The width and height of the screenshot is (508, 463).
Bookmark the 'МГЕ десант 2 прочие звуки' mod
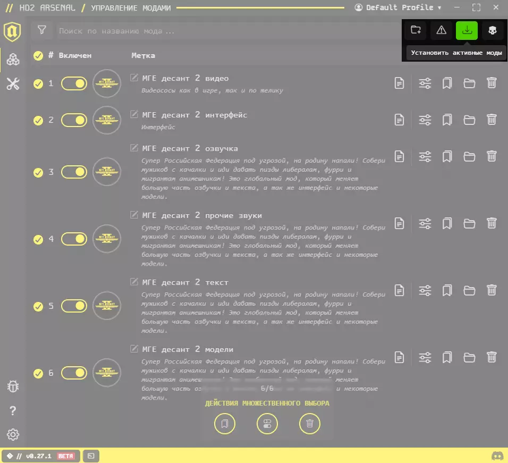[447, 224]
